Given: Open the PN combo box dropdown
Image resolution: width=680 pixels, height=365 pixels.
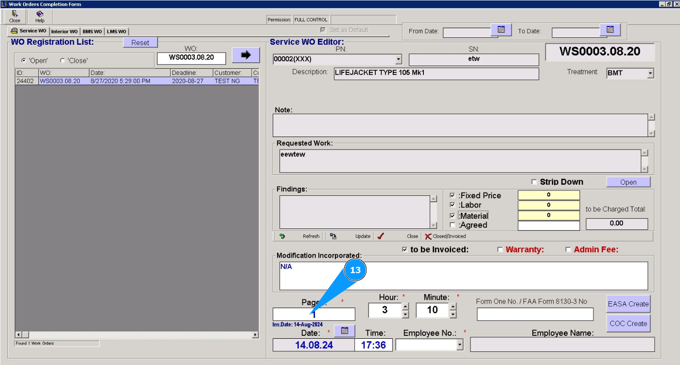Looking at the screenshot, I should point(399,59).
